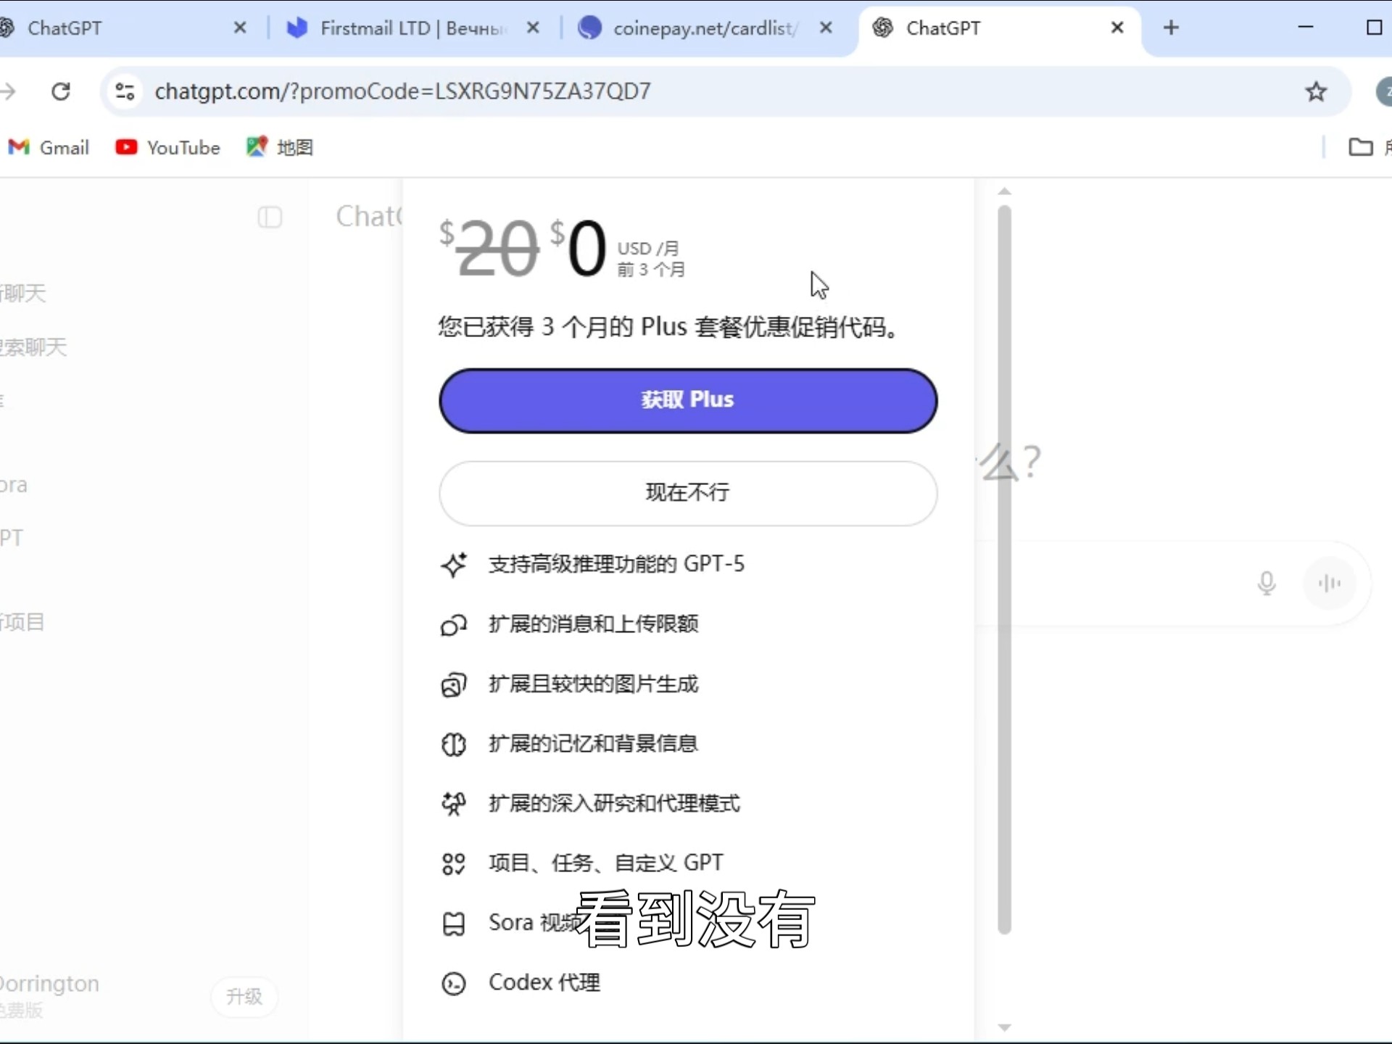Click the dialog scrollbar down arrow
The image size is (1392, 1044).
point(1004,1027)
